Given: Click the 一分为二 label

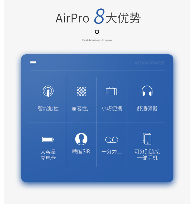Looking at the screenshot, I should click(112, 152).
